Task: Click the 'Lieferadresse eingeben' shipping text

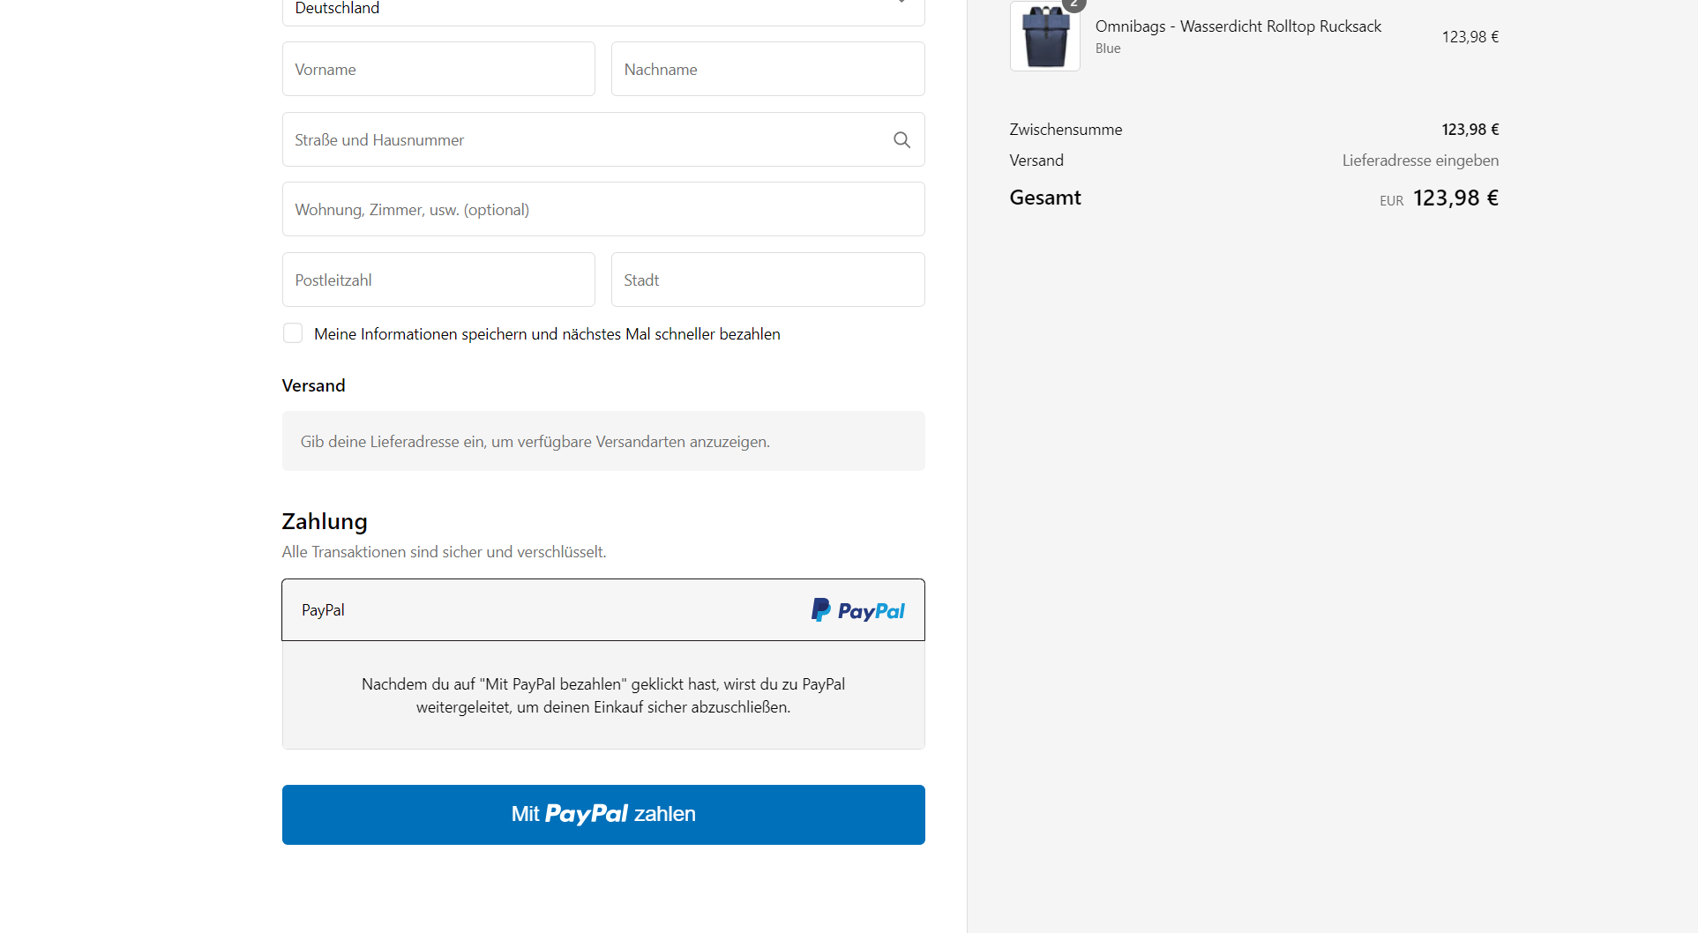Action: tap(1420, 160)
